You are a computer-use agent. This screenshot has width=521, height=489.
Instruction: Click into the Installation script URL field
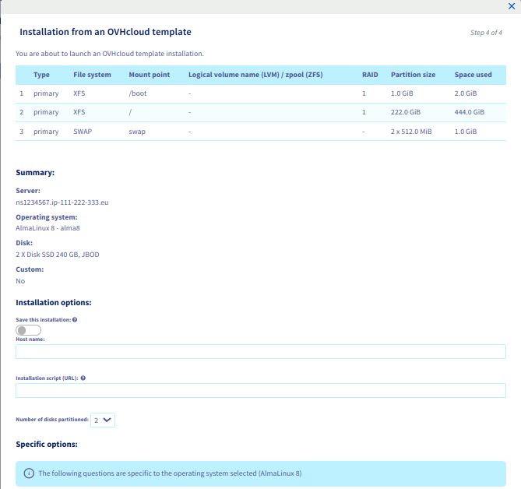point(260,390)
